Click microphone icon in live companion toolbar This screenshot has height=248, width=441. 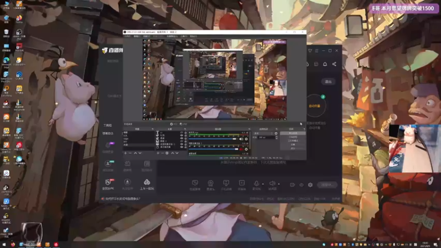[x=256, y=185]
